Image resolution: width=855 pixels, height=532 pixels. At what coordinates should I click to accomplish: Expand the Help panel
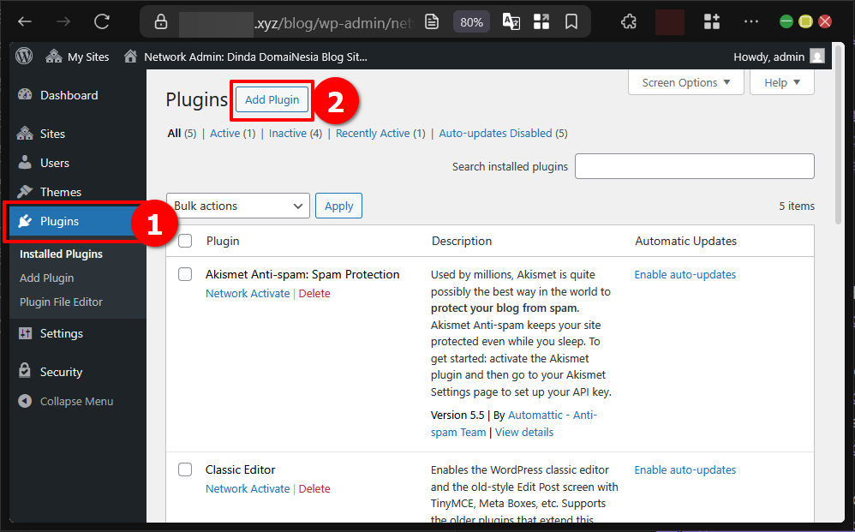[780, 82]
